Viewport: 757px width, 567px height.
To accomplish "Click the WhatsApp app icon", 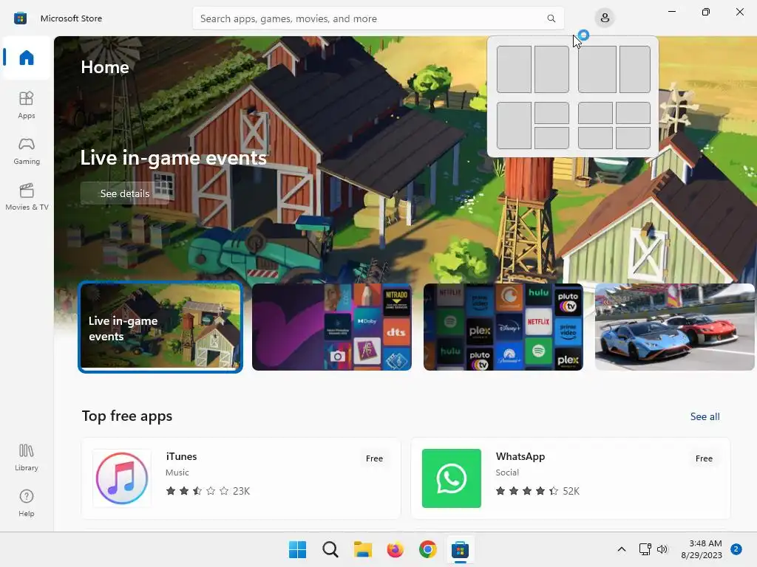I will pyautogui.click(x=452, y=478).
